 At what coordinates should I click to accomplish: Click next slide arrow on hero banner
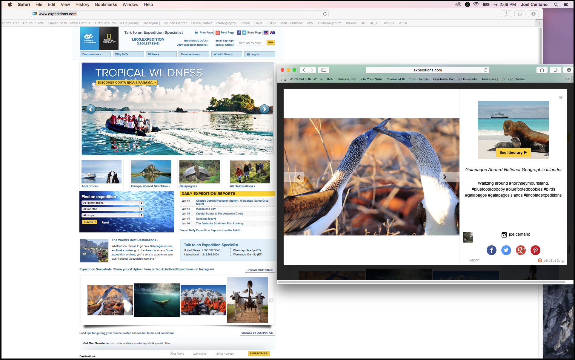[264, 109]
